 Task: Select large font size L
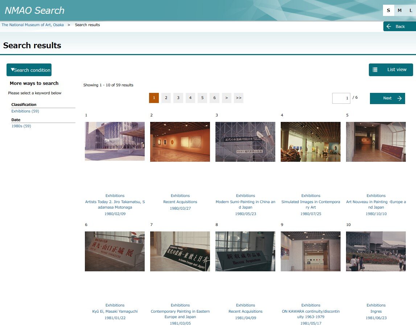coord(411,11)
